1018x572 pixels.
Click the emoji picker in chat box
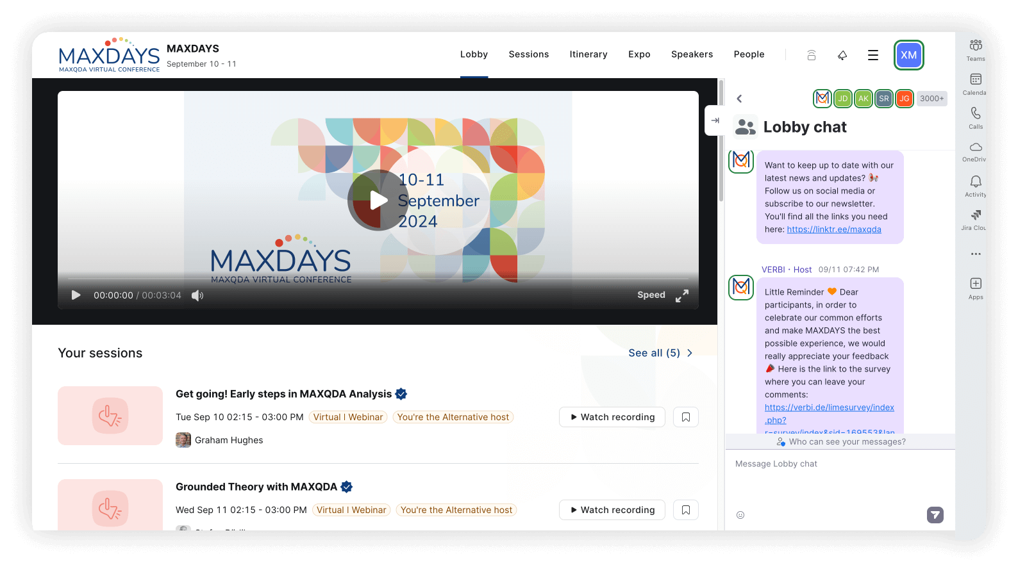pyautogui.click(x=740, y=515)
